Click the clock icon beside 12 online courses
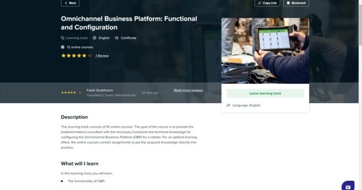 [62, 47]
